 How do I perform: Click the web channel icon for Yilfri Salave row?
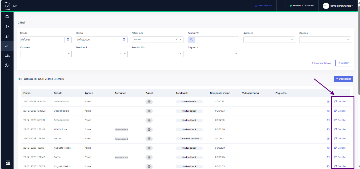point(149,129)
